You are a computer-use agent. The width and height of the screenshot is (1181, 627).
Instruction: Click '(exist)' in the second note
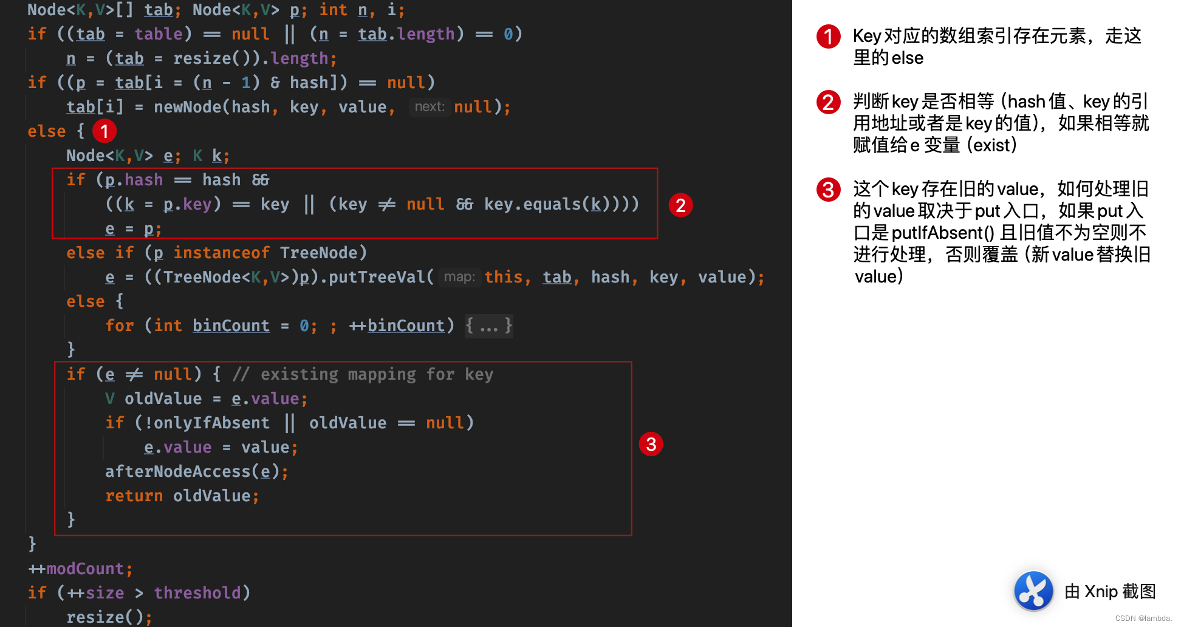(x=991, y=145)
